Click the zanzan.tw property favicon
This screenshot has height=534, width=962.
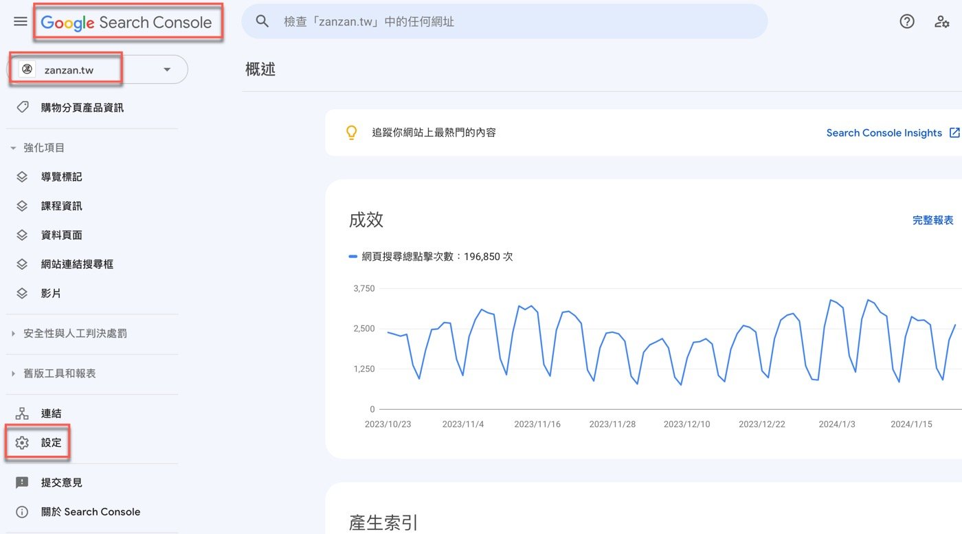point(27,69)
